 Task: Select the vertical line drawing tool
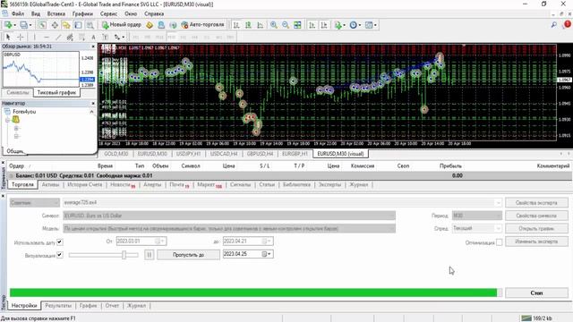pyautogui.click(x=34, y=37)
